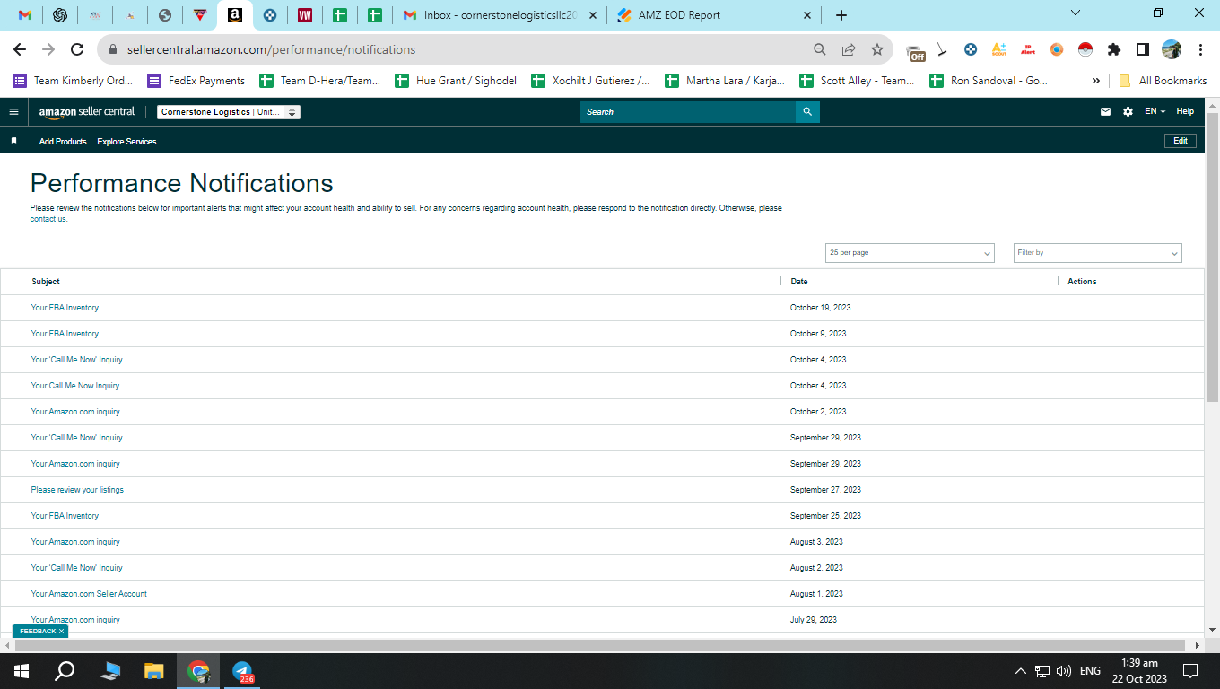This screenshot has height=689, width=1220.
Task: Switch to the pinned globe icon tab
Action: (x=164, y=15)
